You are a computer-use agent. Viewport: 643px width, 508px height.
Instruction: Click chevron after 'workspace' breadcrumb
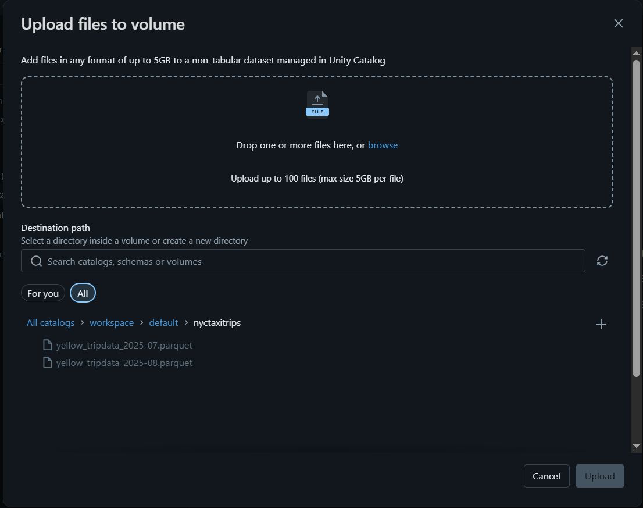pyautogui.click(x=141, y=322)
